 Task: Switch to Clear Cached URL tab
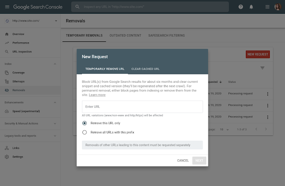click(145, 69)
